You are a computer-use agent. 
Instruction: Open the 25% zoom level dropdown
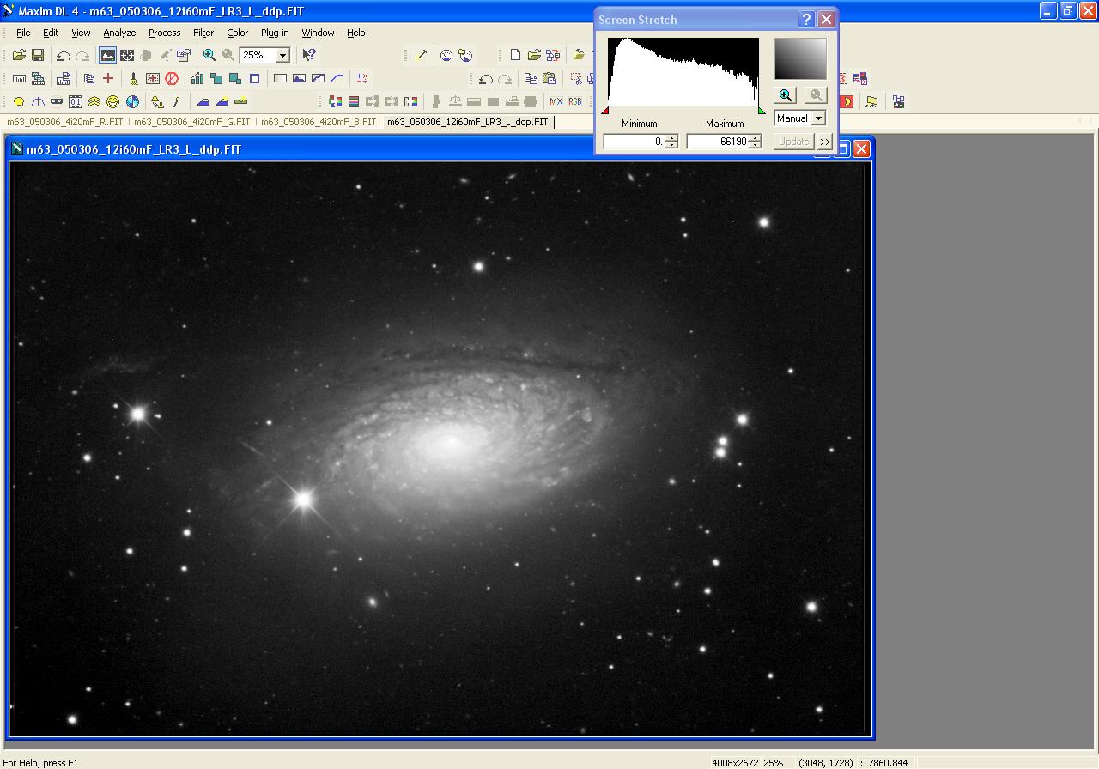pos(282,55)
